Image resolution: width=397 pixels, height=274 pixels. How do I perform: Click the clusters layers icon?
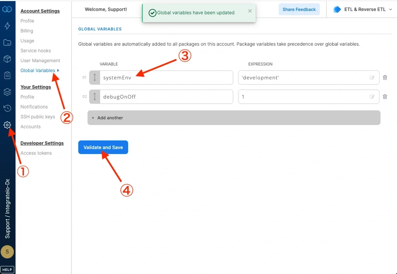[x=7, y=92]
